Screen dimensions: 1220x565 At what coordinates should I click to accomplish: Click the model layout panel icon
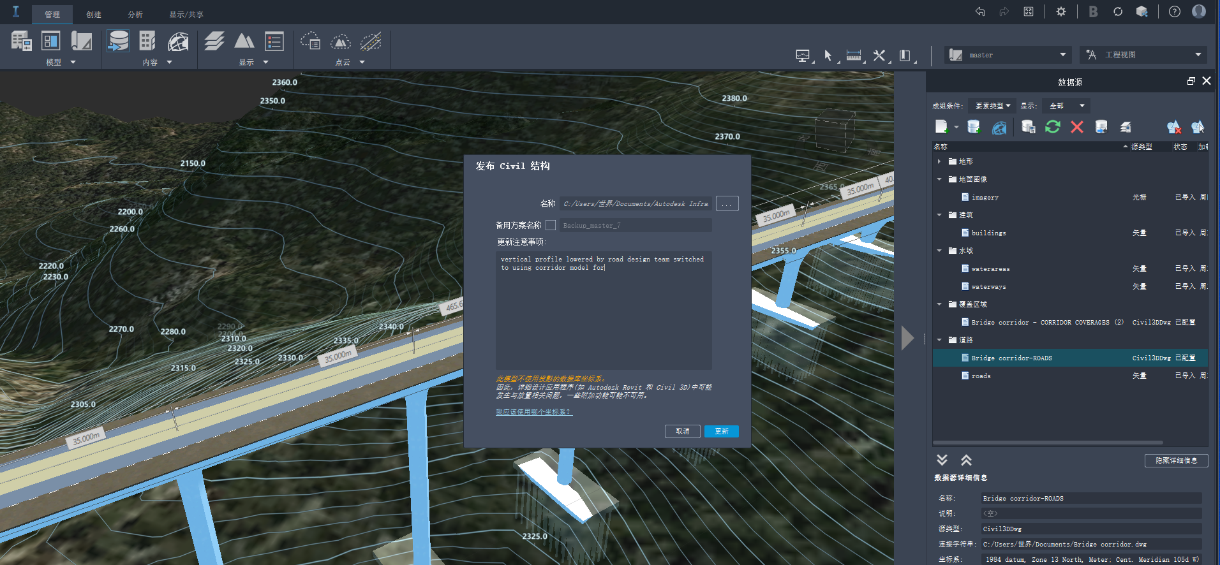click(50, 41)
